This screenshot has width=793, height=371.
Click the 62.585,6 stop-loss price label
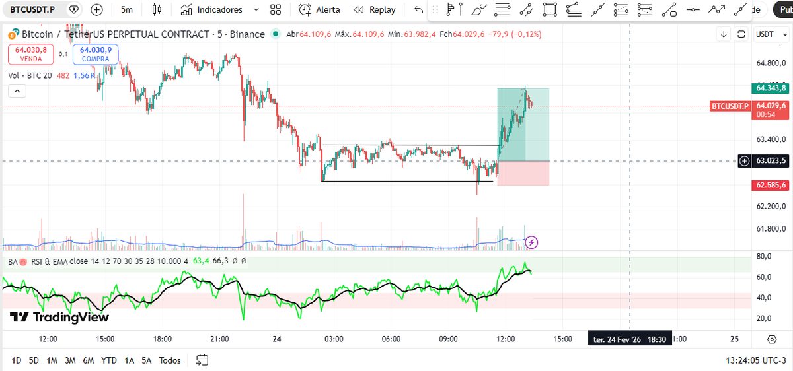click(x=770, y=186)
